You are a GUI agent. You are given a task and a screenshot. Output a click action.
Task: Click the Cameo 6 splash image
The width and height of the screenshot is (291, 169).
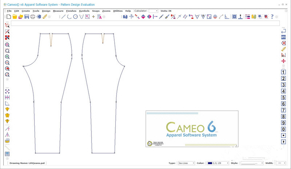pyautogui.click(x=192, y=129)
